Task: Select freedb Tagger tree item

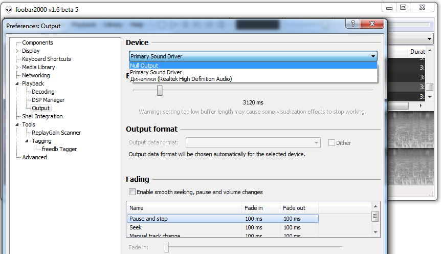Action: [59, 149]
